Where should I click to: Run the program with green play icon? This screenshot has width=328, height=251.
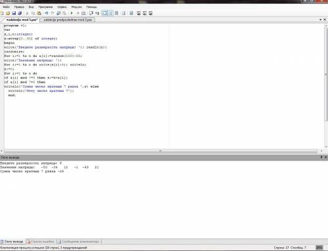point(72,13)
